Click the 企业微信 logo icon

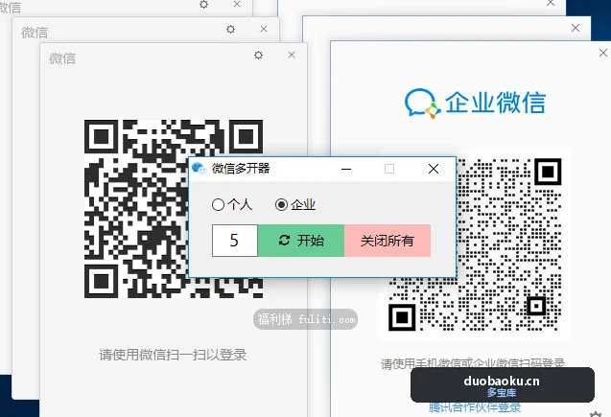[423, 104]
